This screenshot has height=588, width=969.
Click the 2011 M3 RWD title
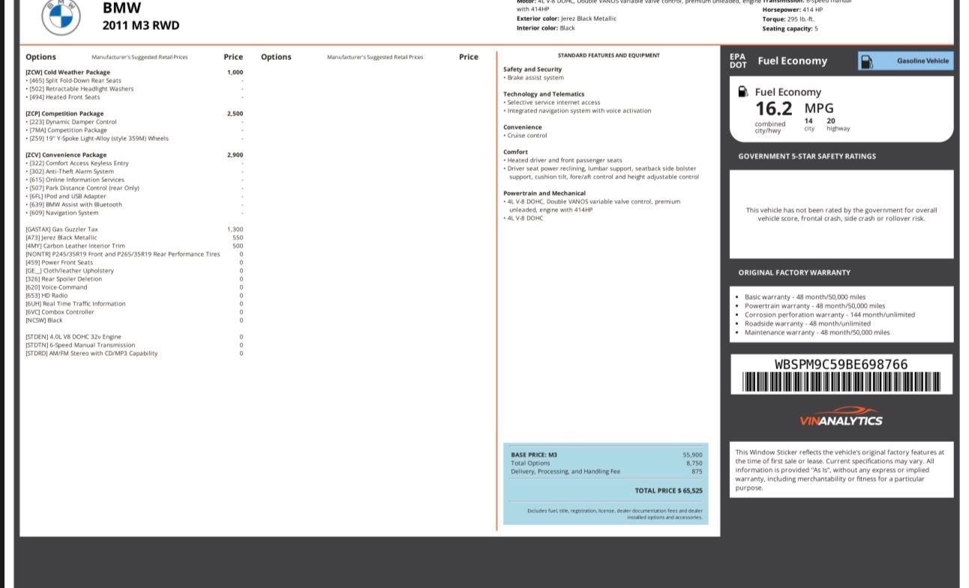[x=141, y=25]
